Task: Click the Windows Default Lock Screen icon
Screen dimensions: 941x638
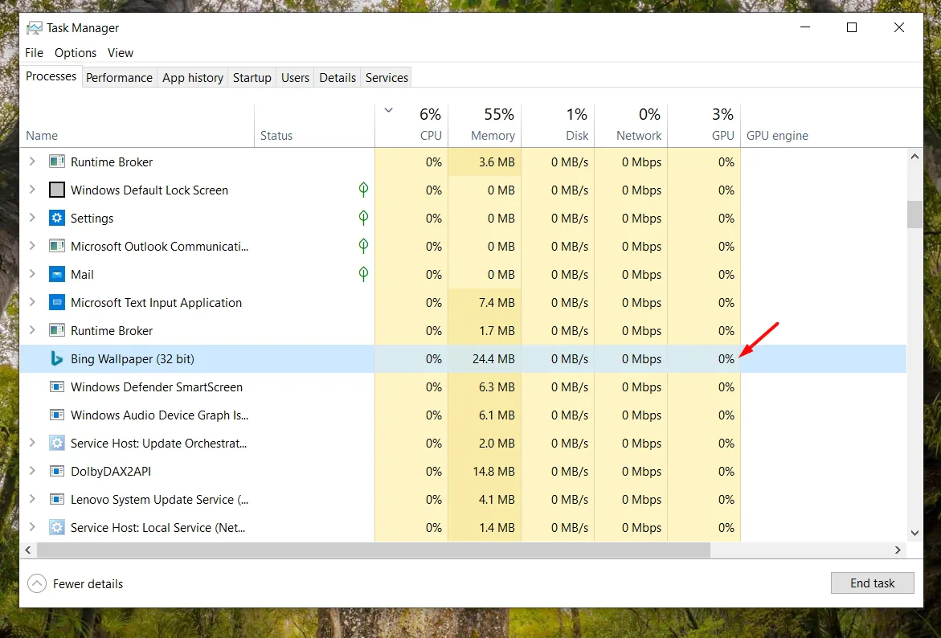Action: coord(57,190)
